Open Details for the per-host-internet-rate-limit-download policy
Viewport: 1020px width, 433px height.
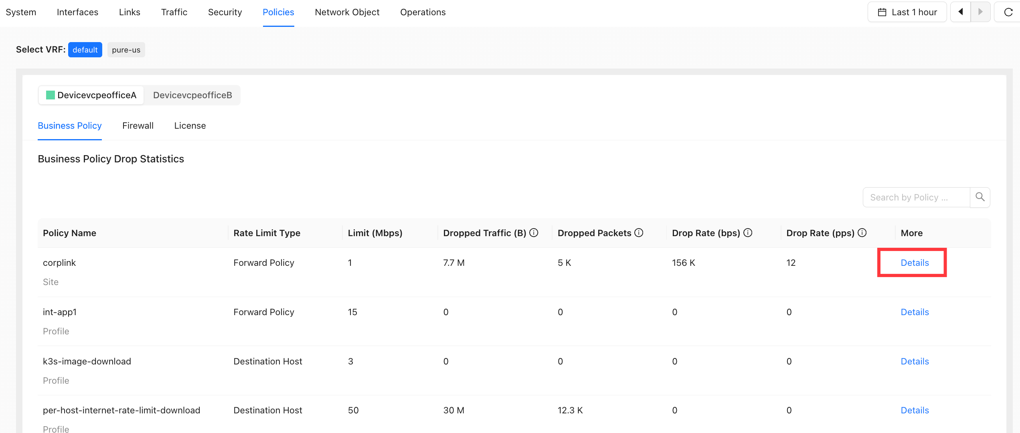click(915, 410)
